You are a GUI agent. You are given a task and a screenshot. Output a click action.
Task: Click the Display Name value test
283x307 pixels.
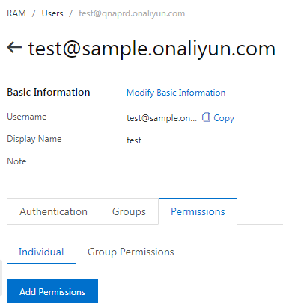coord(134,140)
